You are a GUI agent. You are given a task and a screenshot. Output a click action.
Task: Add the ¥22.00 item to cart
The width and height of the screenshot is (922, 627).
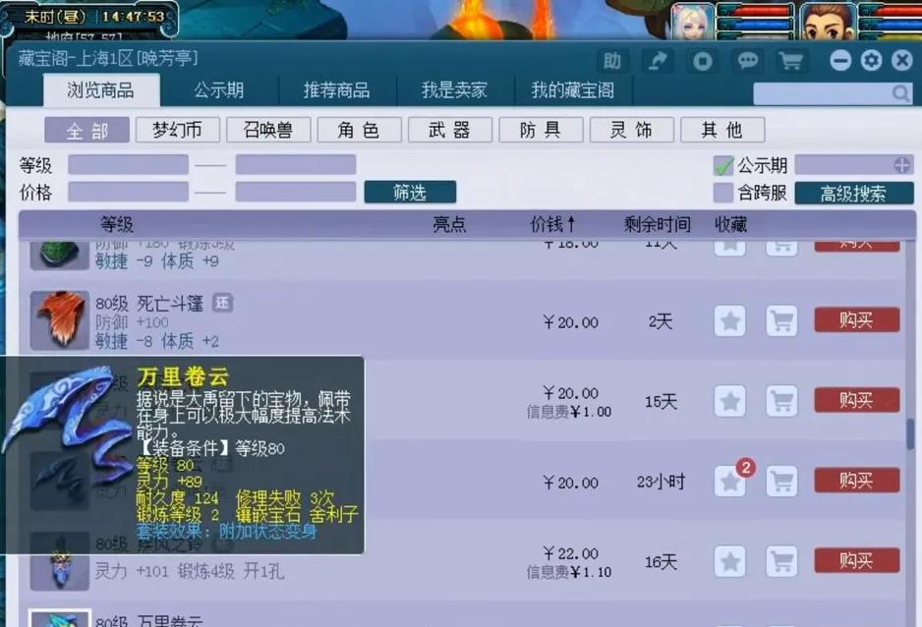coord(781,561)
